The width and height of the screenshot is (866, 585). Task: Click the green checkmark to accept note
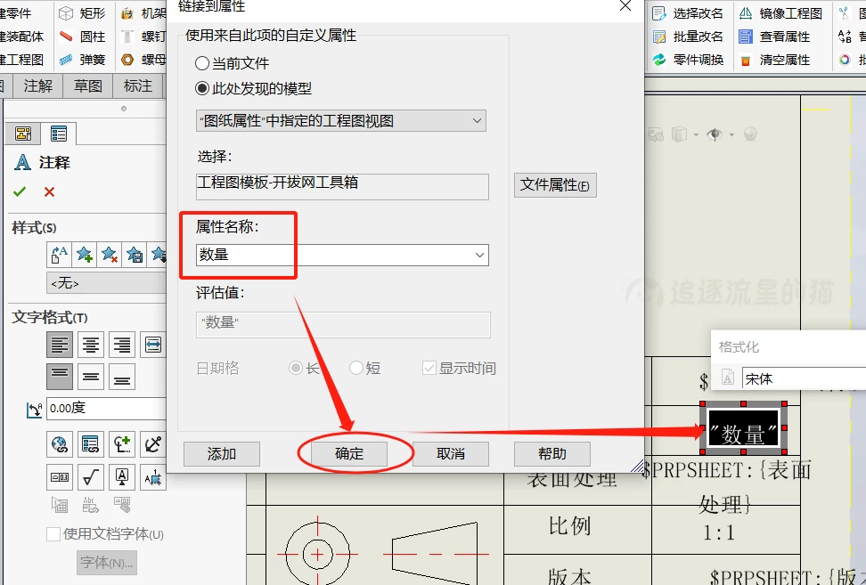tap(20, 191)
